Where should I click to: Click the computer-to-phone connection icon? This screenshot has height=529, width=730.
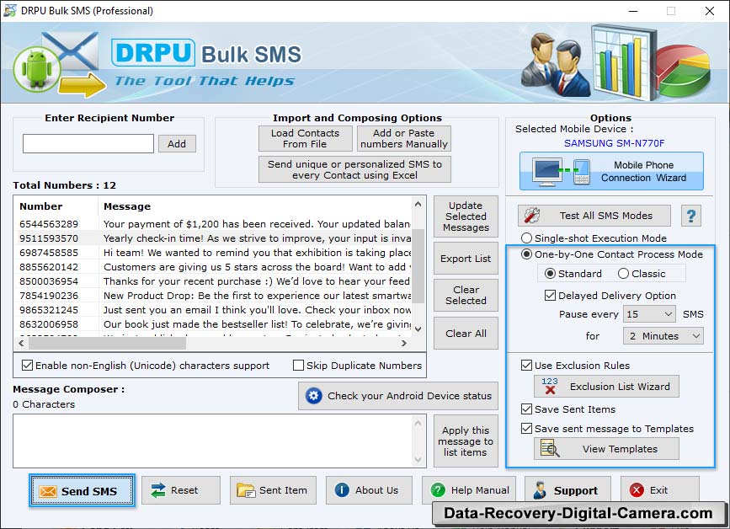coord(562,172)
